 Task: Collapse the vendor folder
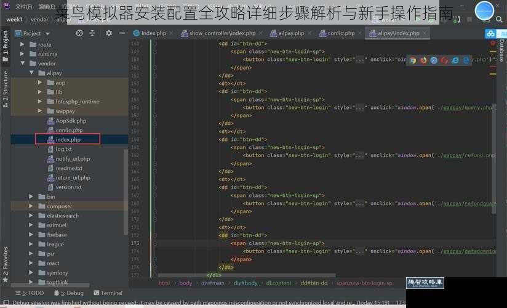pyautogui.click(x=22, y=63)
